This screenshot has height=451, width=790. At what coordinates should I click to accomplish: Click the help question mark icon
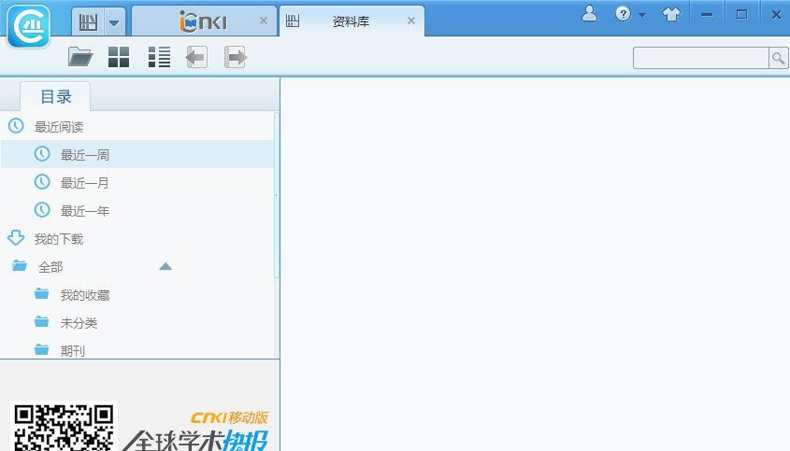[624, 14]
